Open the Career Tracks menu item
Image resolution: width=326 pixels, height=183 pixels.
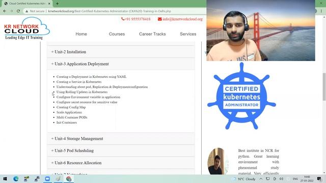(x=152, y=34)
